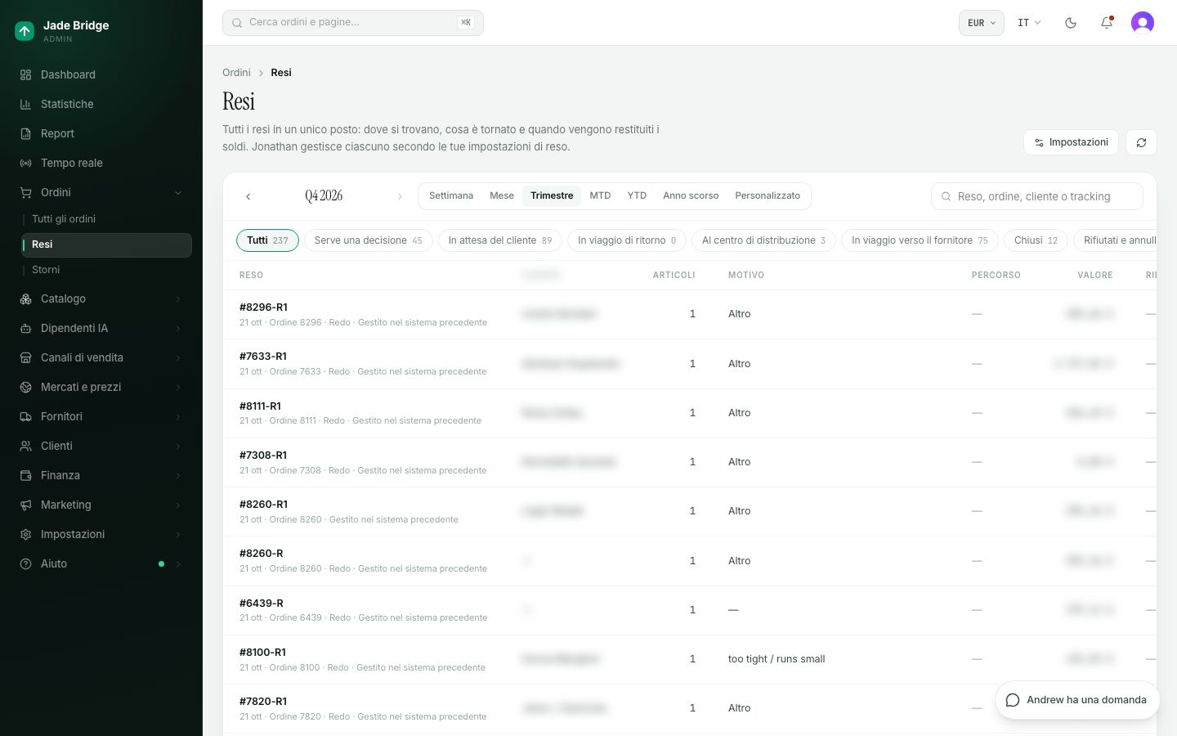Filter by In attesa del cliente
The height and width of the screenshot is (736, 1177).
pyautogui.click(x=500, y=240)
